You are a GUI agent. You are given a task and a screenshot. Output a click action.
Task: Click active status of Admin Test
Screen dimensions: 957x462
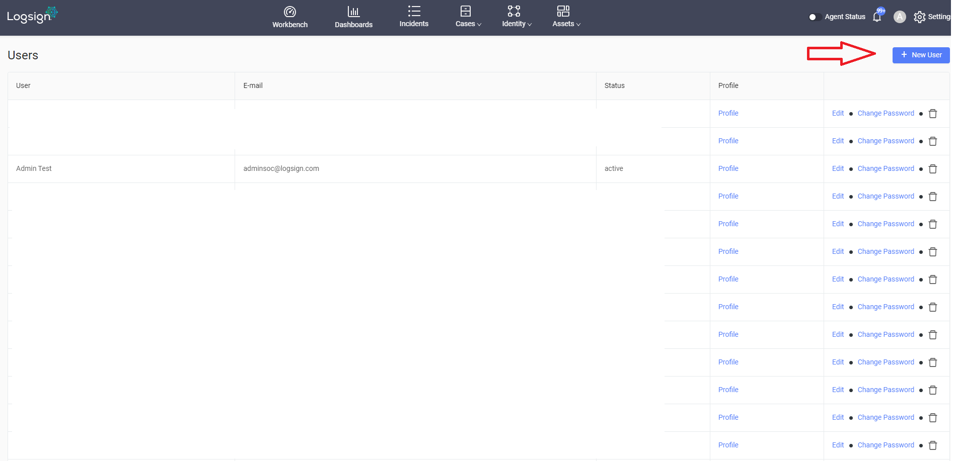(614, 168)
